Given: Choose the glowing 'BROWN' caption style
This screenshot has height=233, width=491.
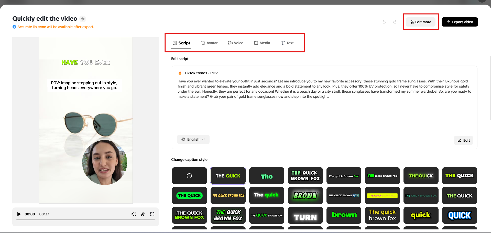Looking at the screenshot, I should 305,195.
